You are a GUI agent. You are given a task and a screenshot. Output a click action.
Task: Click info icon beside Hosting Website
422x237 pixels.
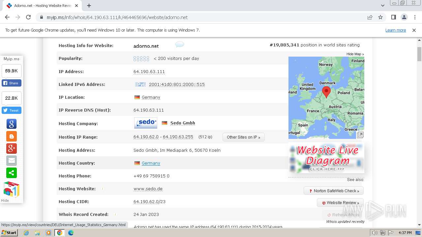103,189
